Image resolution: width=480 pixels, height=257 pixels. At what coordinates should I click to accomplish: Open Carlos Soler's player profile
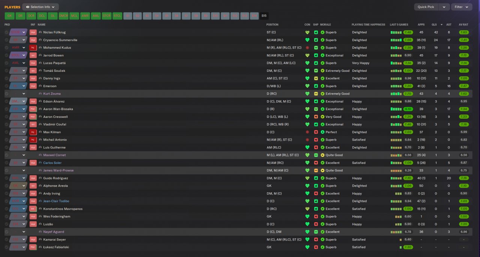tap(52, 163)
